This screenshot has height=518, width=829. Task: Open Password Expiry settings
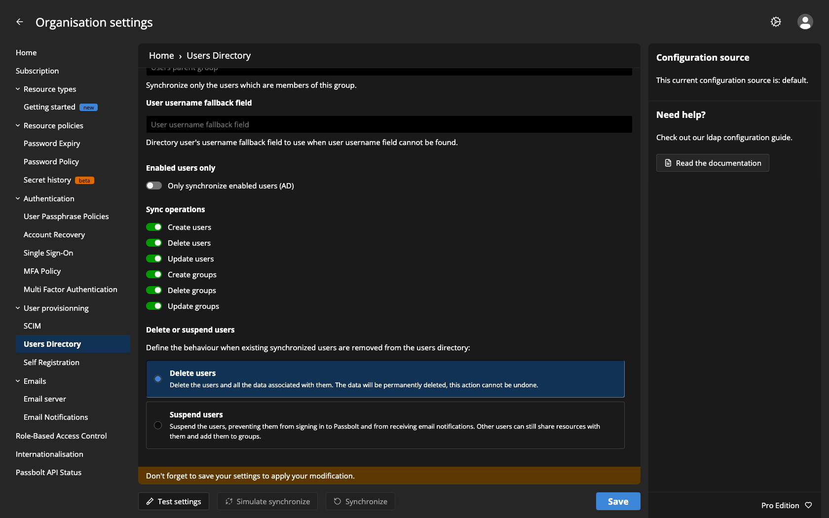pyautogui.click(x=52, y=143)
